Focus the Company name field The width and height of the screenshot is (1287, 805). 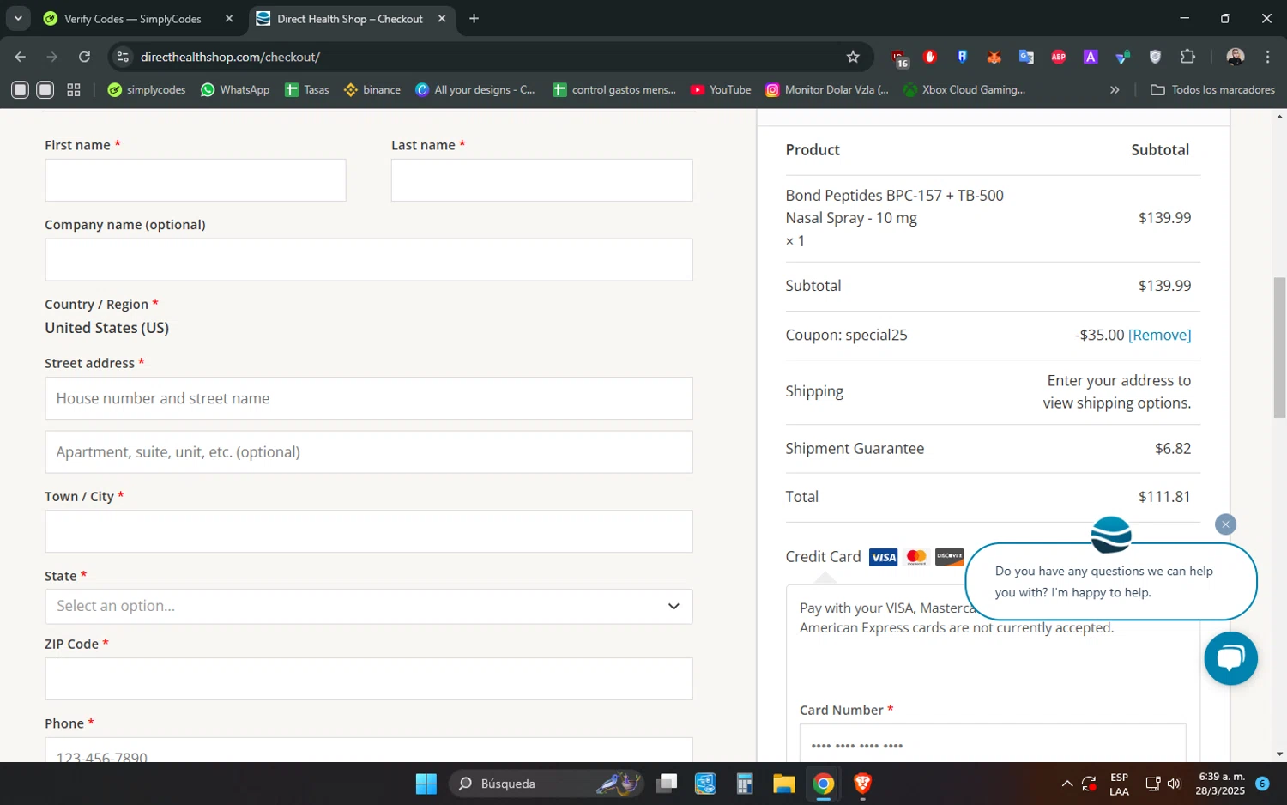click(369, 259)
